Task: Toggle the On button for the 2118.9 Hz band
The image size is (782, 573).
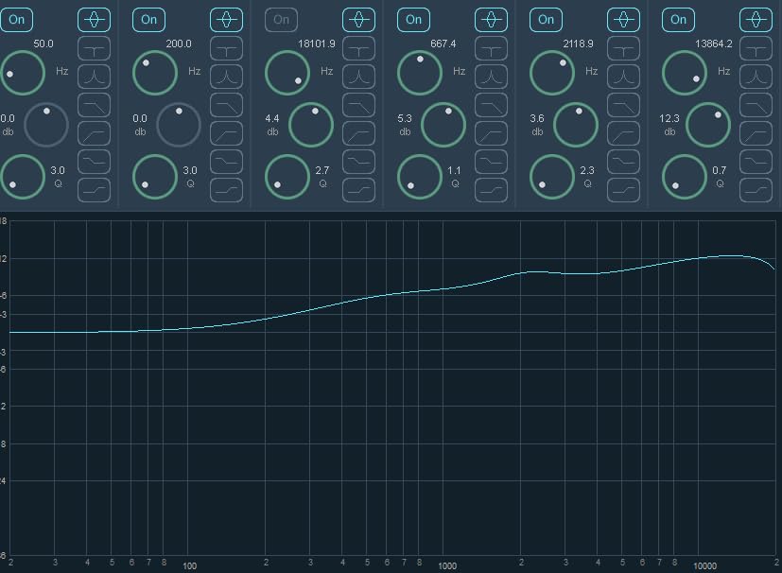Action: click(547, 20)
